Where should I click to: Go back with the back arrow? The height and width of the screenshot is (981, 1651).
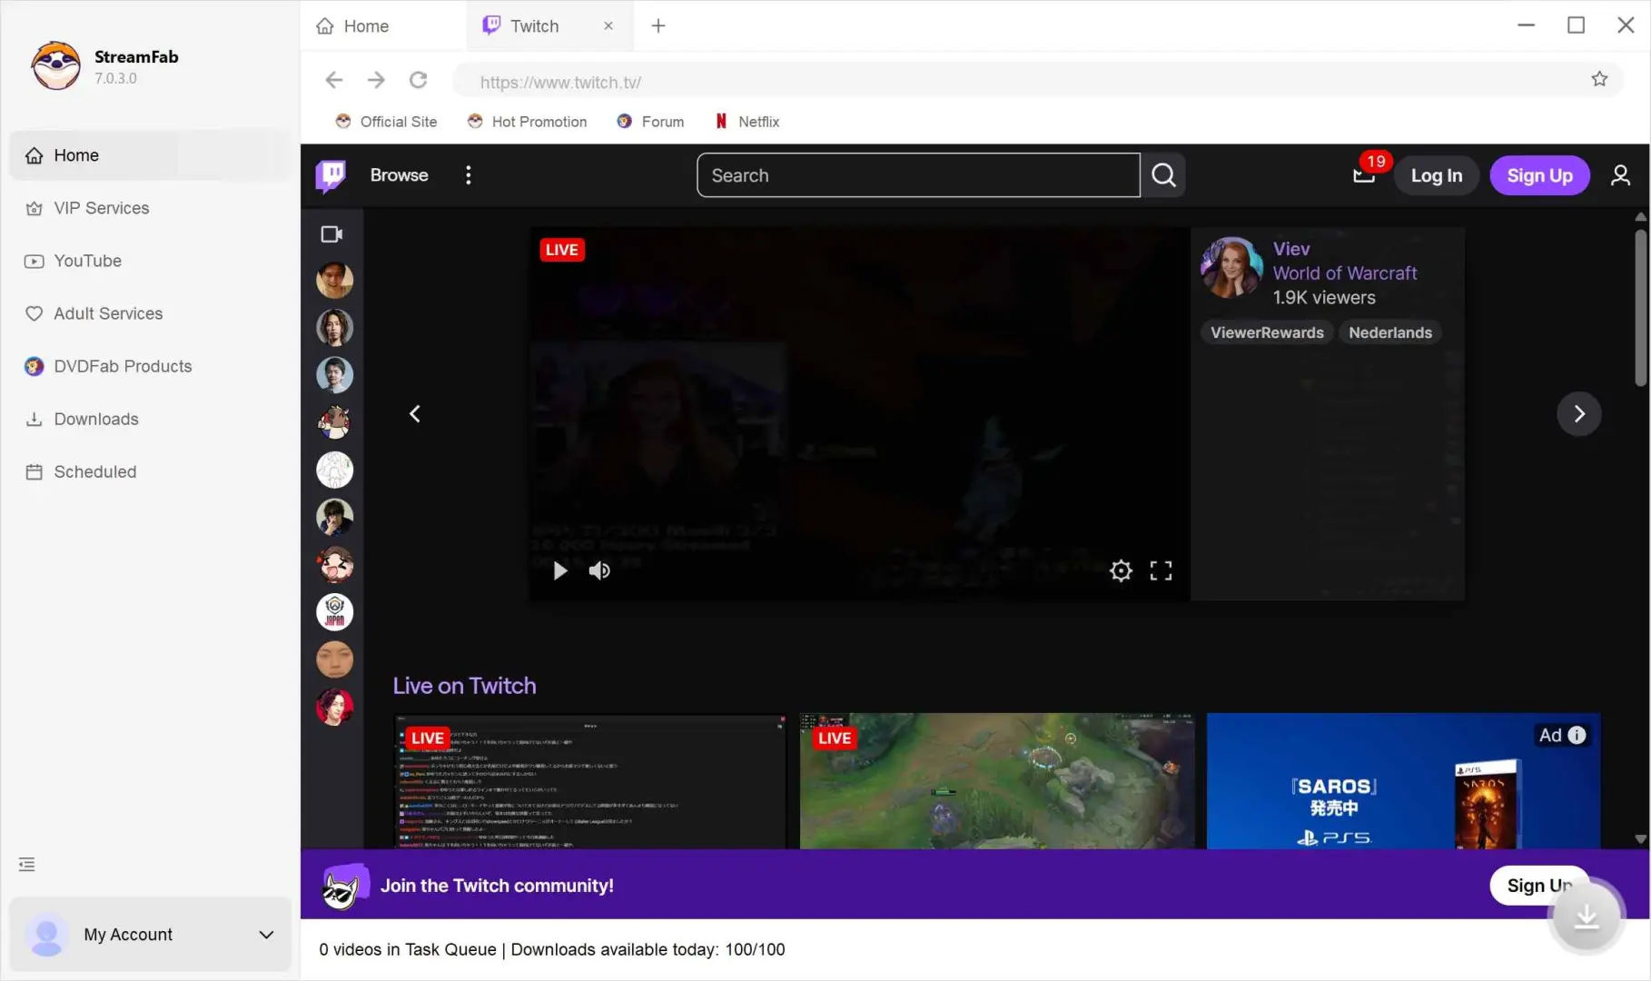click(334, 80)
